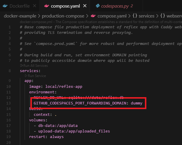Click the Docker icon in the breadcrumb path
The height and width of the screenshot is (145, 182).
93,16
